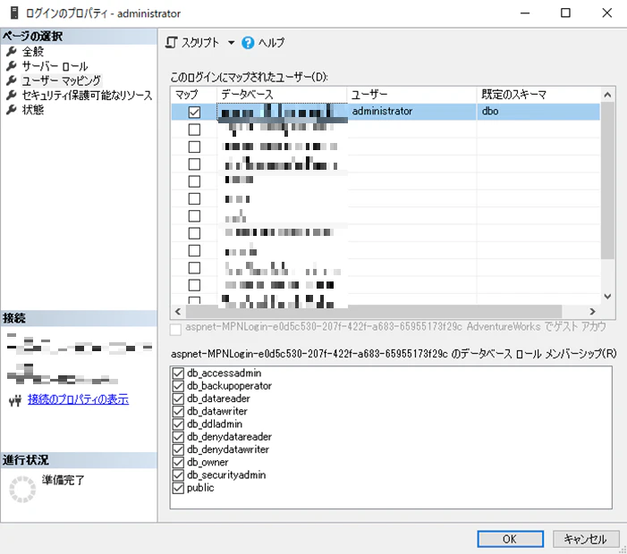The width and height of the screenshot is (627, 554).
Task: Confirm with the OK button
Action: click(x=510, y=539)
